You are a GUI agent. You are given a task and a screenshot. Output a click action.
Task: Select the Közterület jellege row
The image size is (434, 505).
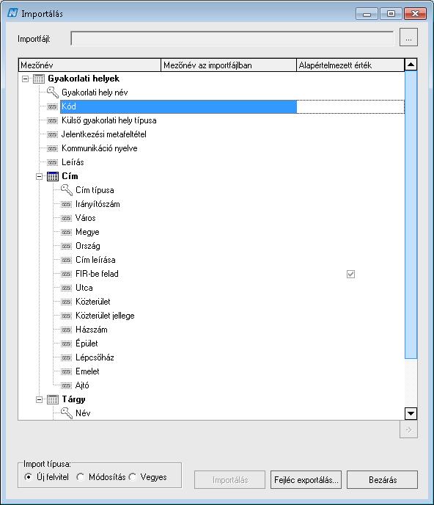pos(211,316)
